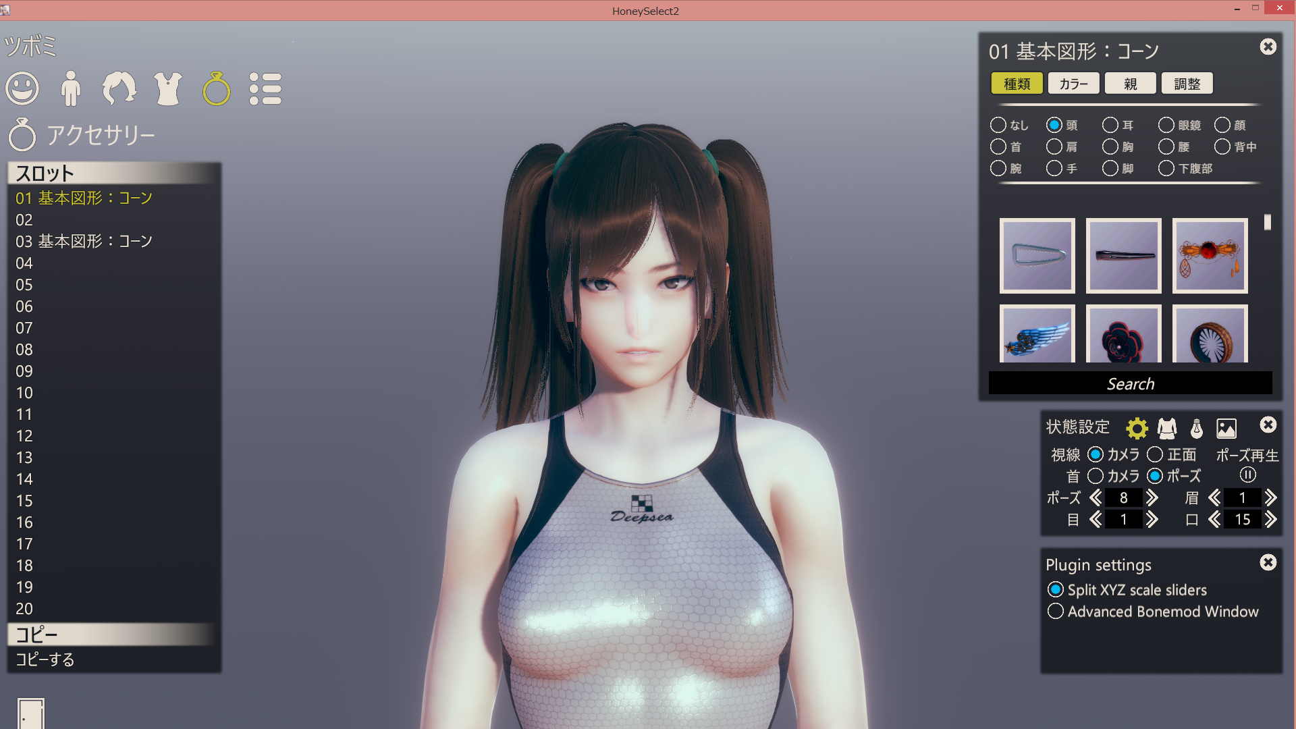
Task: Select the なし radio option
Action: [998, 125]
